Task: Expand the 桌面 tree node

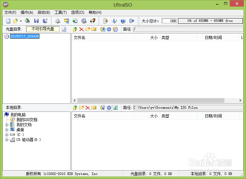Action: [7, 130]
